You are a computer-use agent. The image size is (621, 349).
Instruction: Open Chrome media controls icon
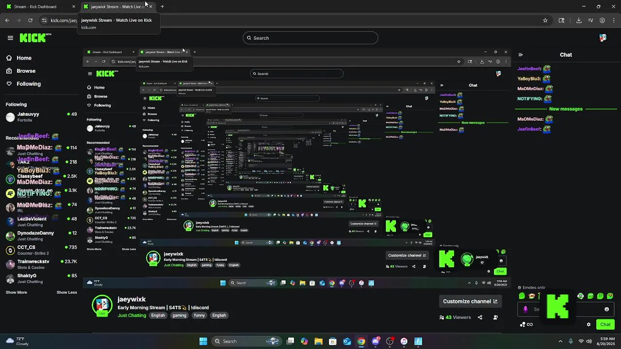click(x=590, y=20)
